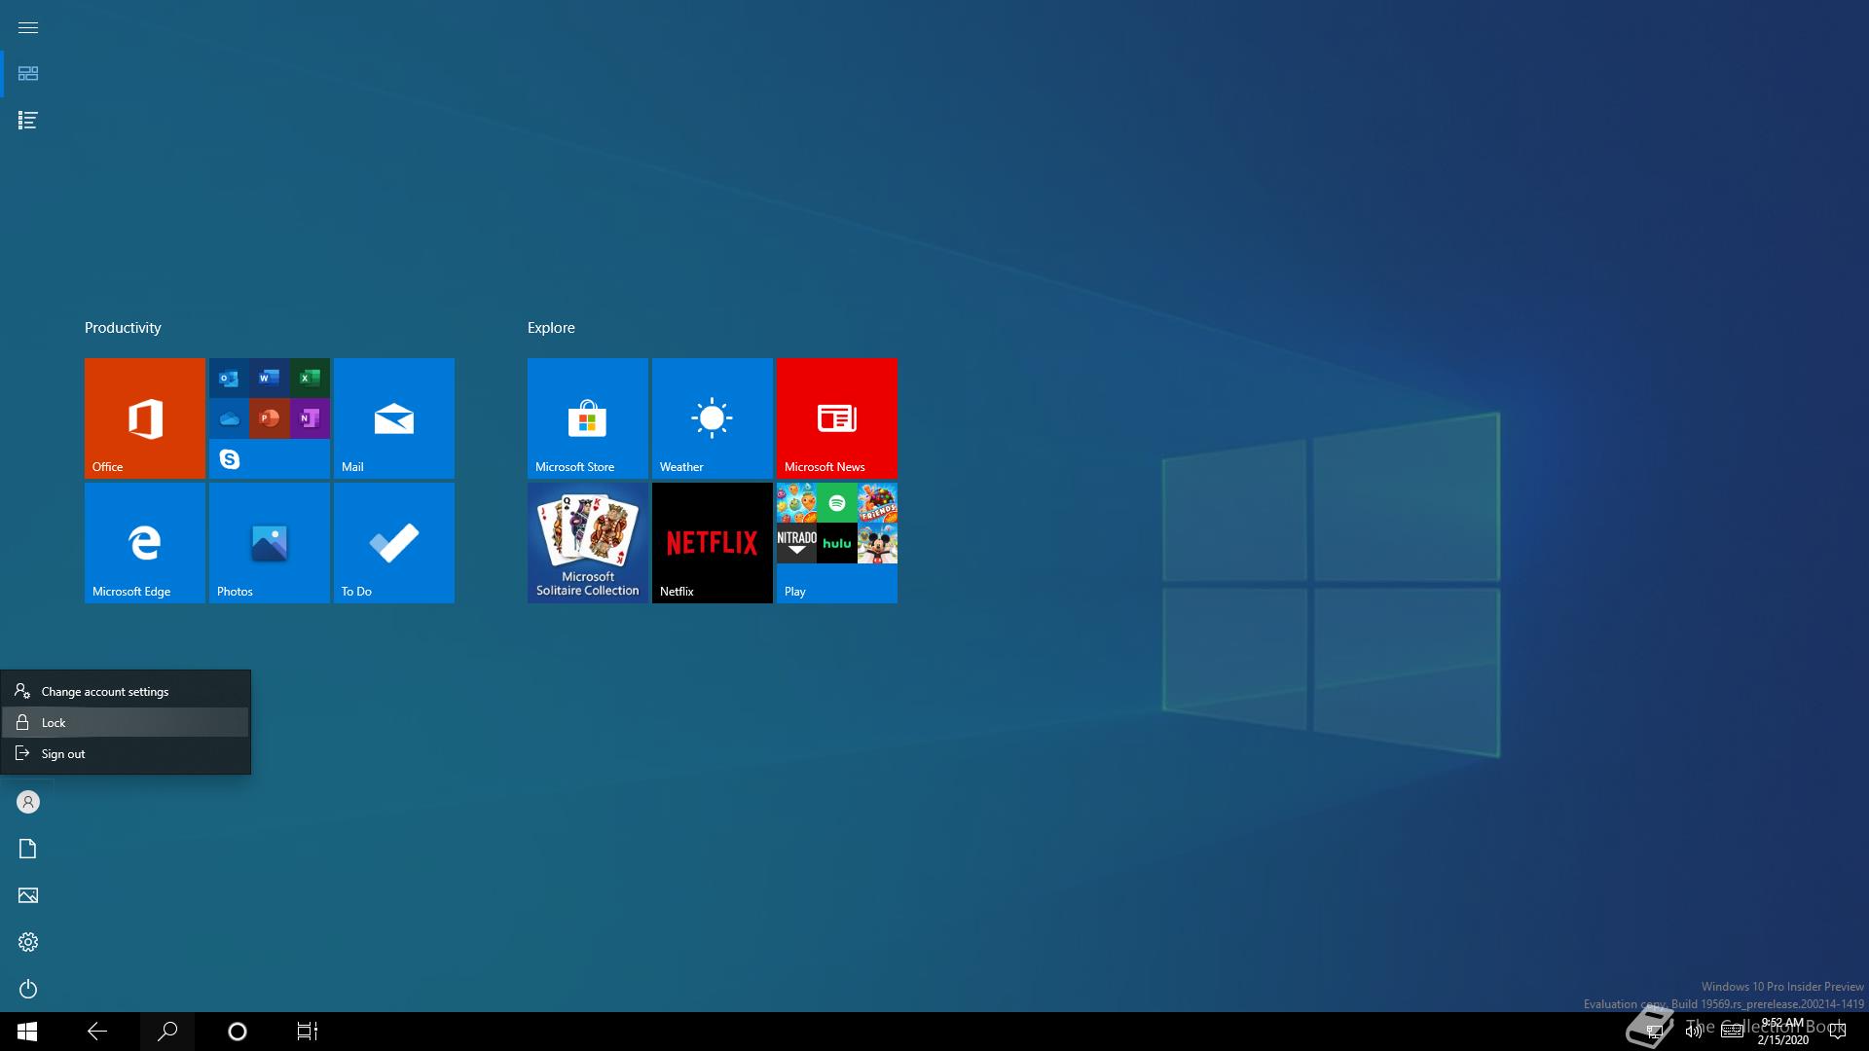Open the Weather tile
Screen dimensions: 1869x1051
713,418
